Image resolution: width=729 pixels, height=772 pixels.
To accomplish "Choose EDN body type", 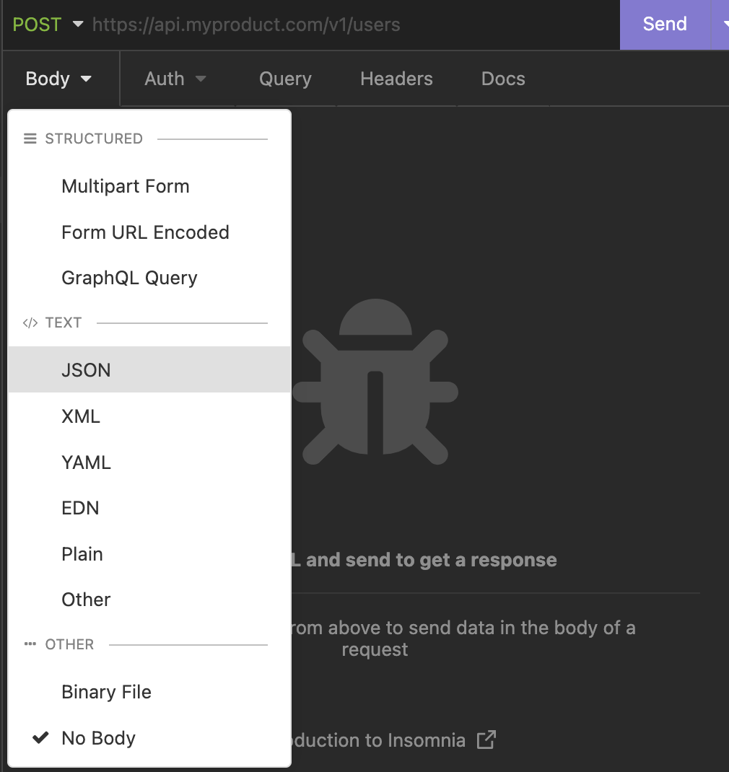I will pyautogui.click(x=149, y=508).
